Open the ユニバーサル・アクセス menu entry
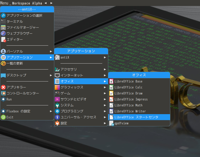Screen dimensions: 200x157 [x=81, y=117]
